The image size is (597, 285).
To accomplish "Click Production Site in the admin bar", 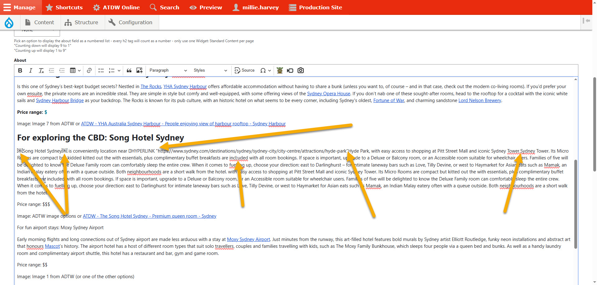I will click(x=316, y=7).
